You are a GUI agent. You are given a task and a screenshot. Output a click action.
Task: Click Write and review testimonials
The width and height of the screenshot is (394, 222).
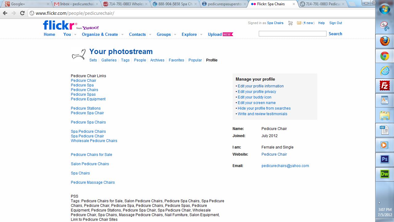click(x=262, y=114)
